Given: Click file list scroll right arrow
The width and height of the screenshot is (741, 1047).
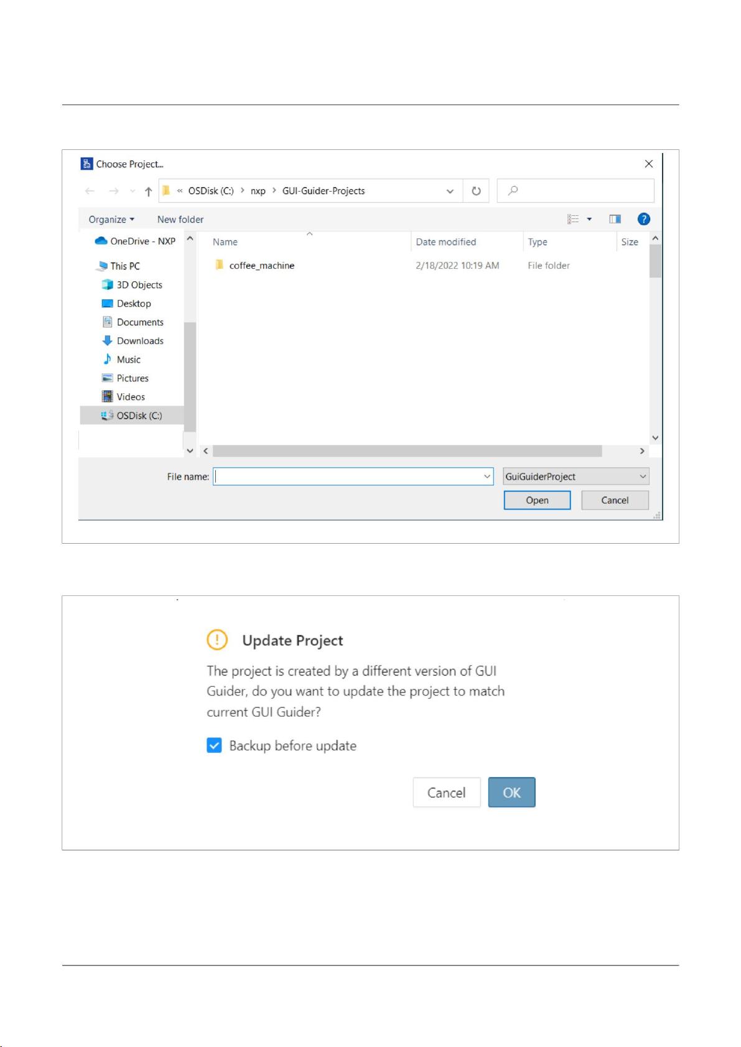Looking at the screenshot, I should [642, 451].
